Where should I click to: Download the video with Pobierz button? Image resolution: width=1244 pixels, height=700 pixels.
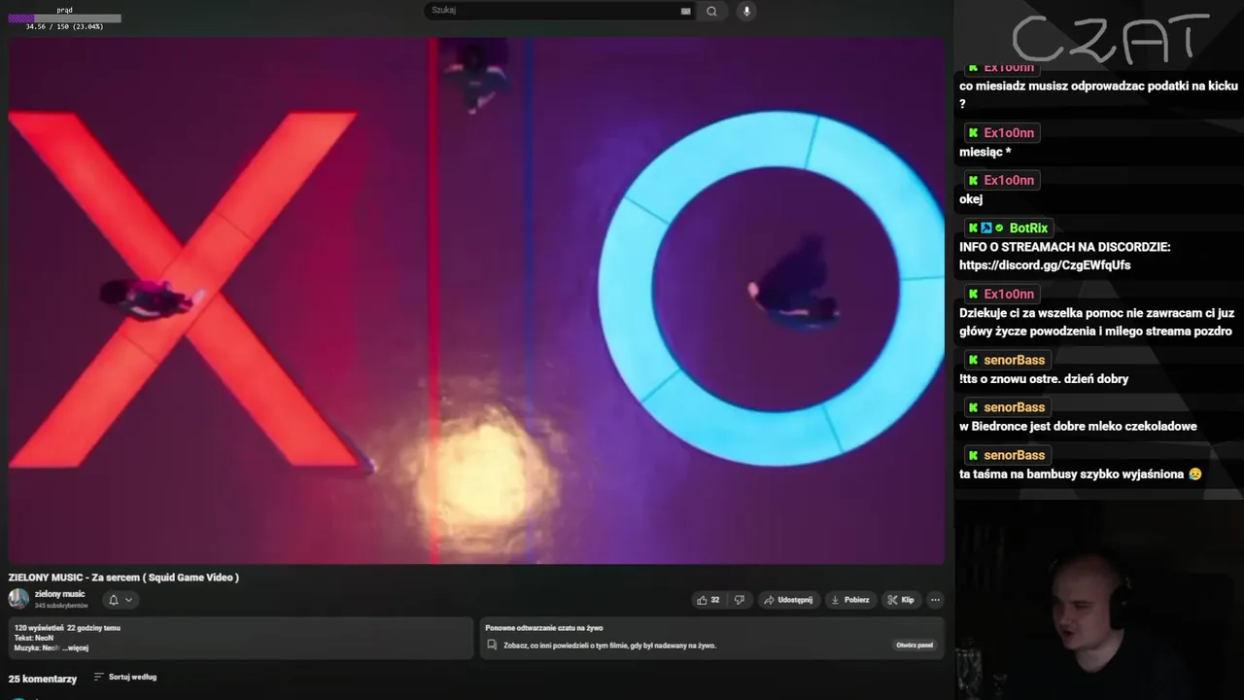849,600
